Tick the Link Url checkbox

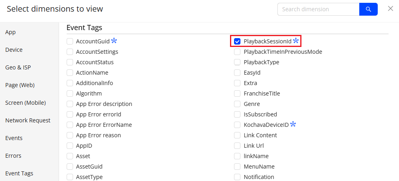point(237,146)
